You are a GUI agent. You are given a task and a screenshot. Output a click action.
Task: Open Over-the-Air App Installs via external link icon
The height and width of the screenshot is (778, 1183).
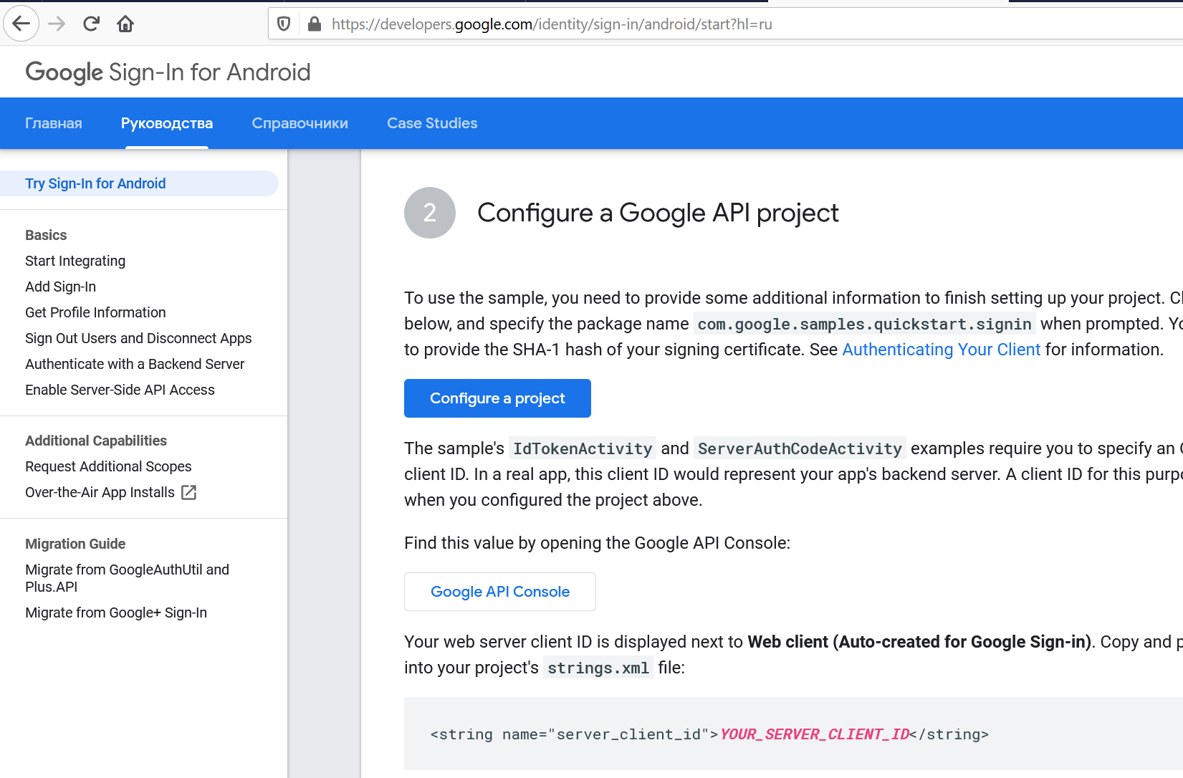coord(188,492)
